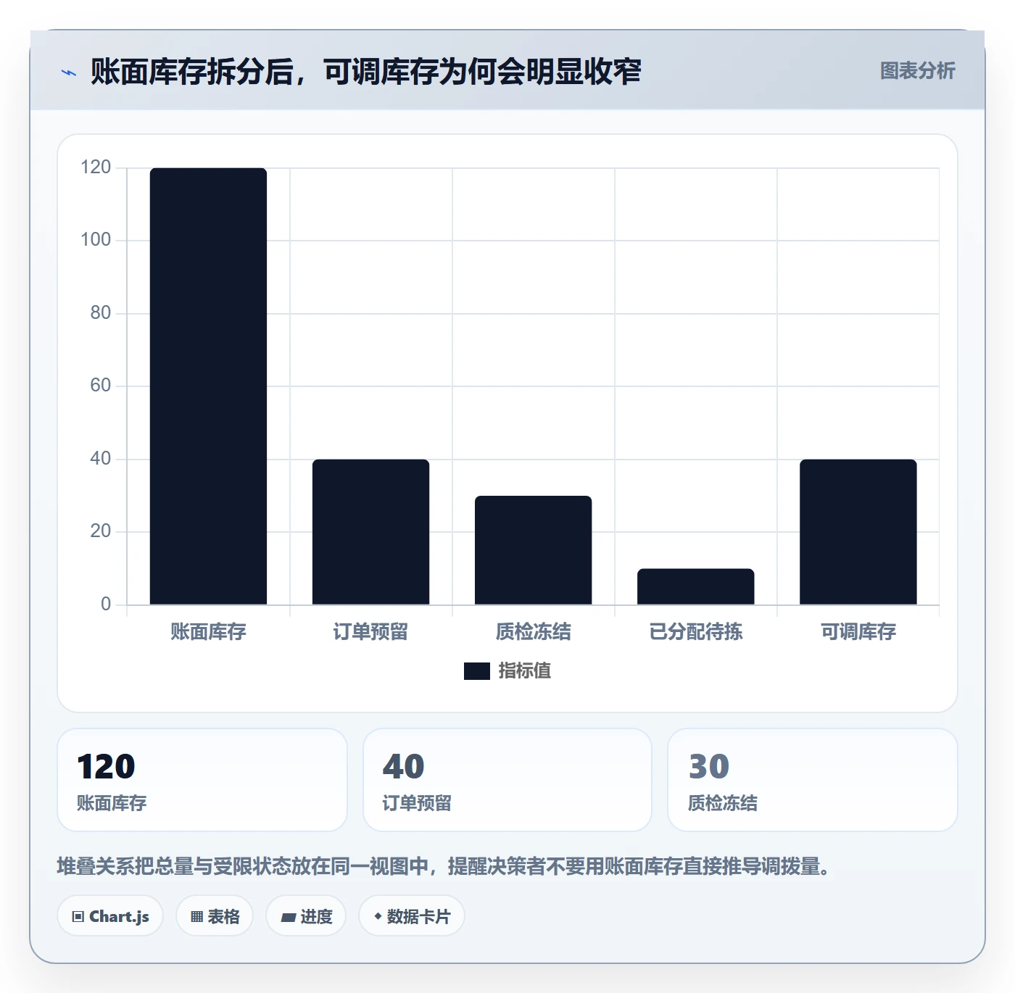
Task: Click the lightning bolt icon beside the title
Action: [x=69, y=72]
